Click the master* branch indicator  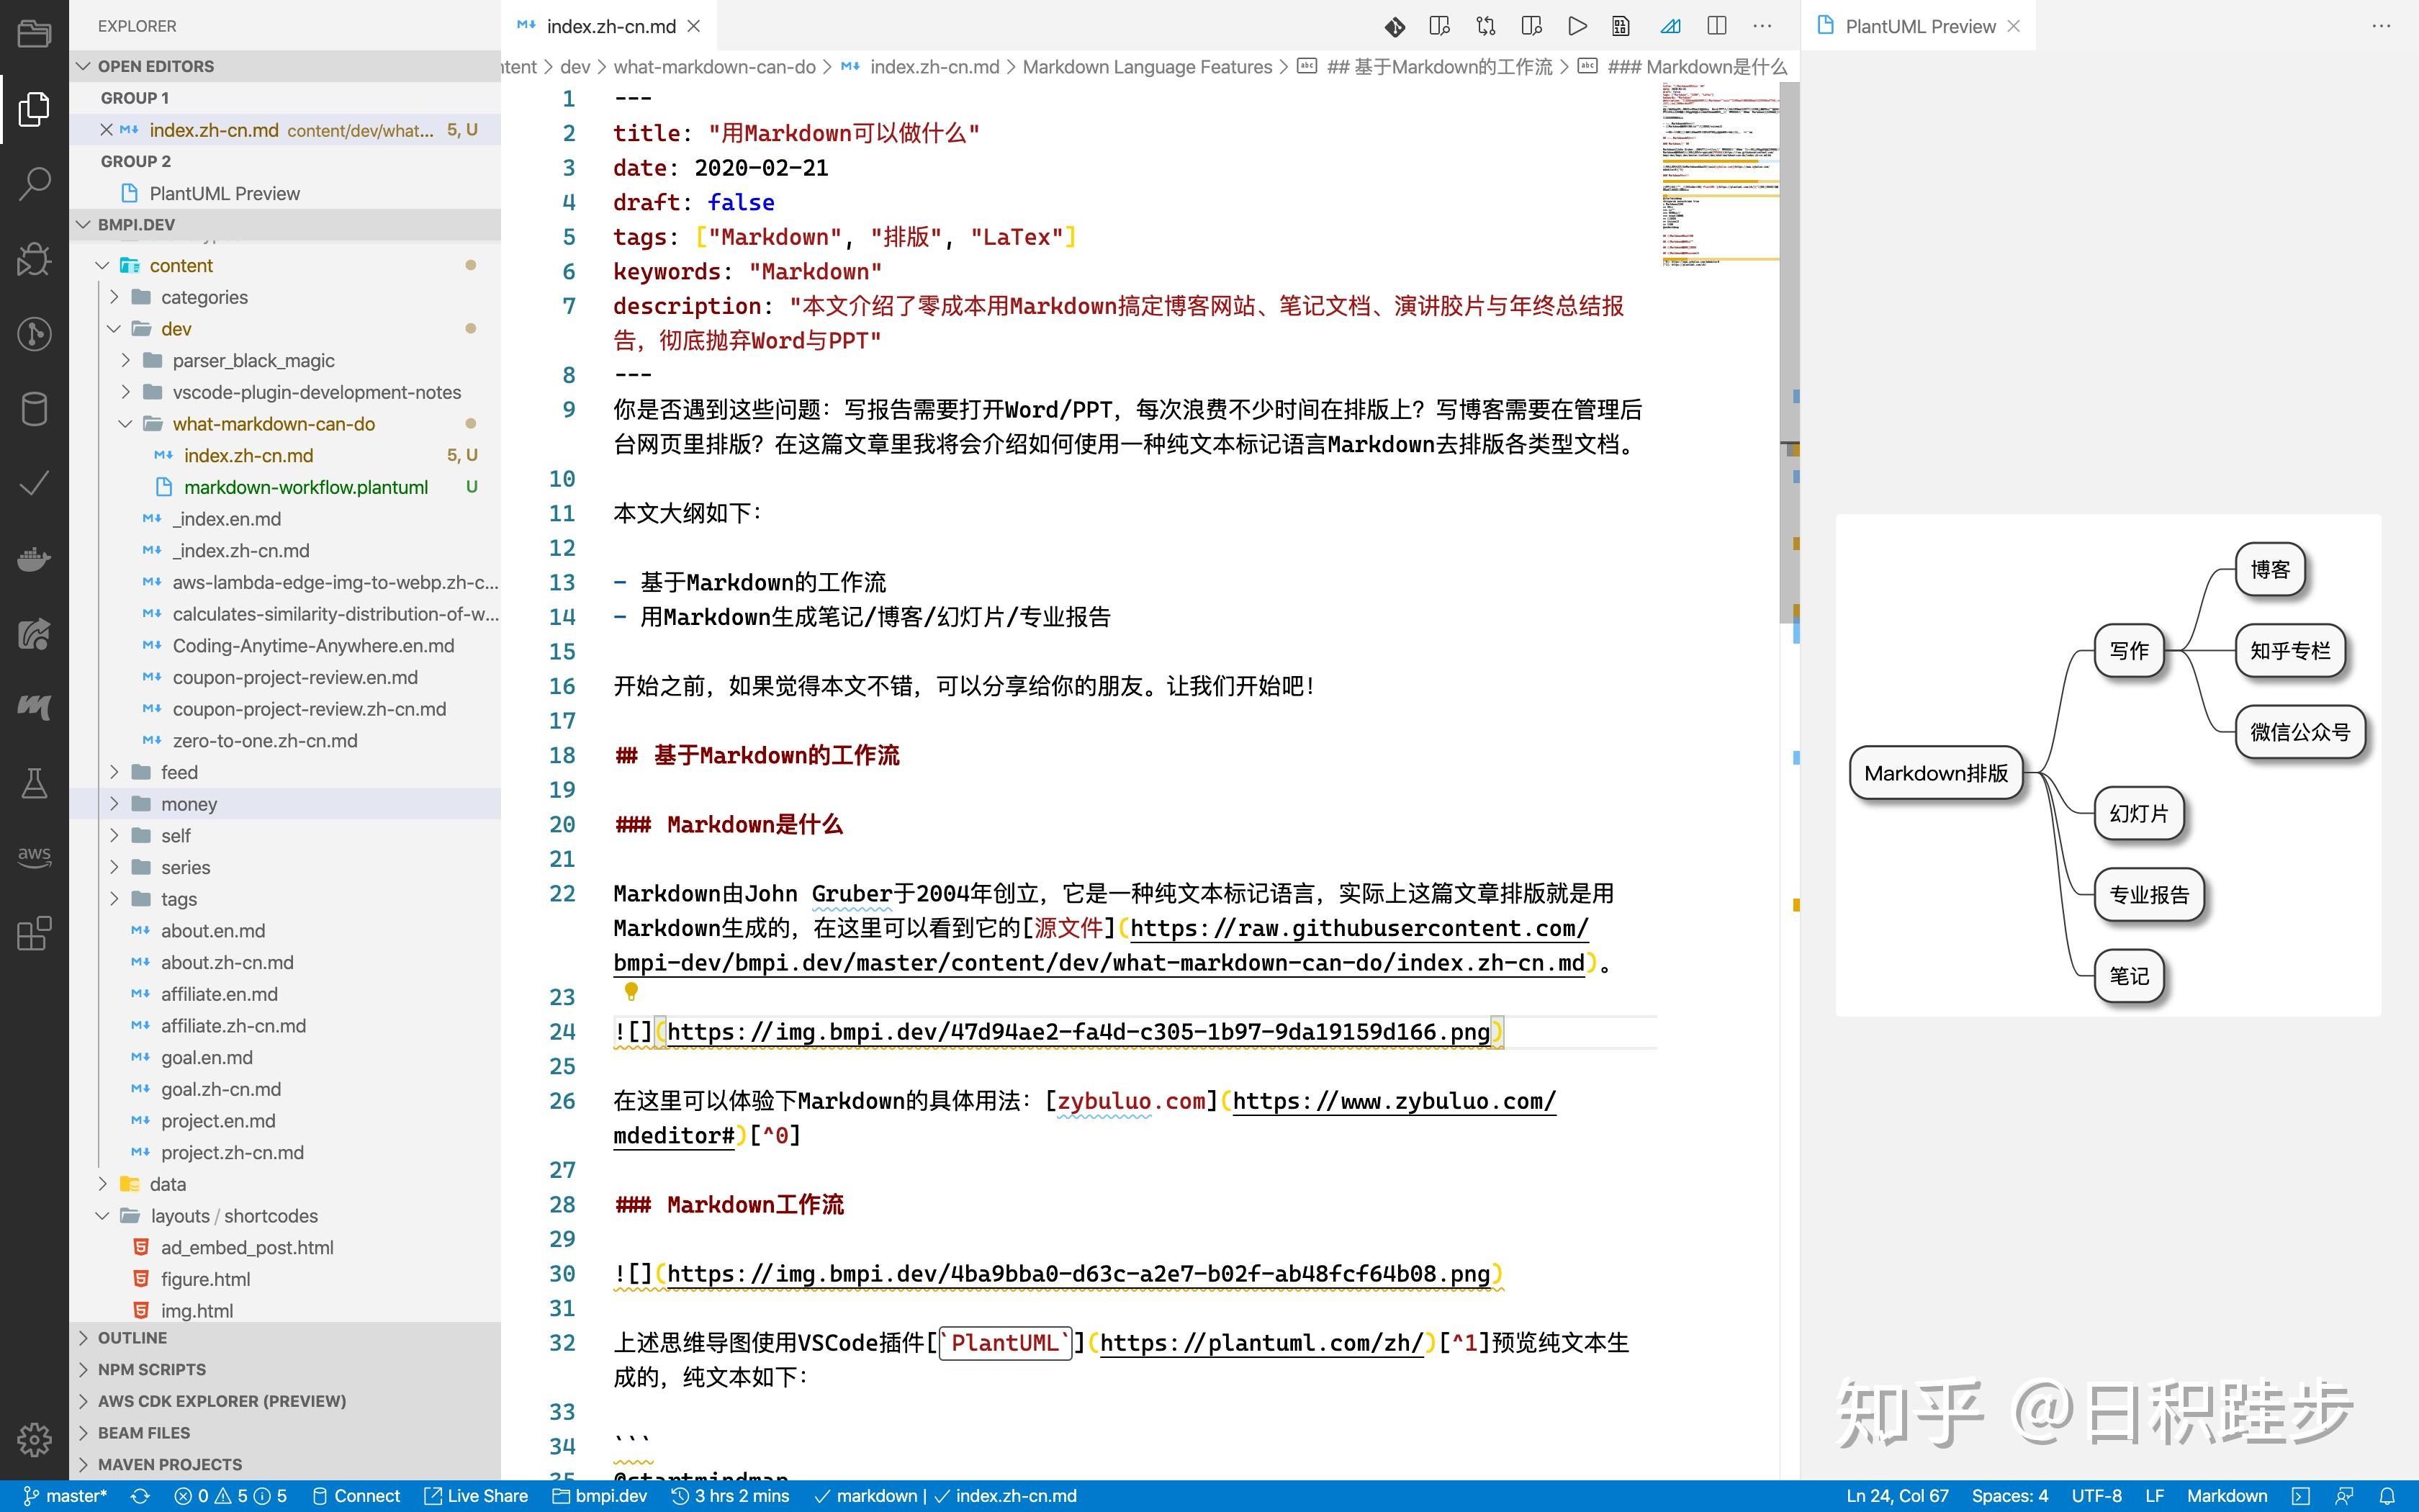pyautogui.click(x=68, y=1495)
